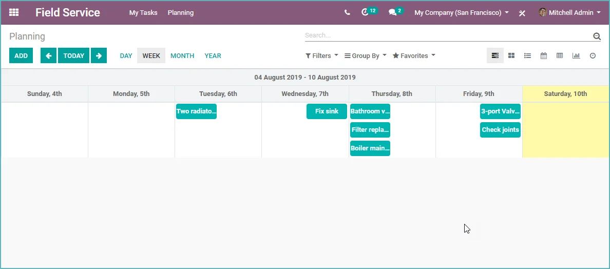Click the phone call icon
The width and height of the screenshot is (610, 269).
point(348,12)
